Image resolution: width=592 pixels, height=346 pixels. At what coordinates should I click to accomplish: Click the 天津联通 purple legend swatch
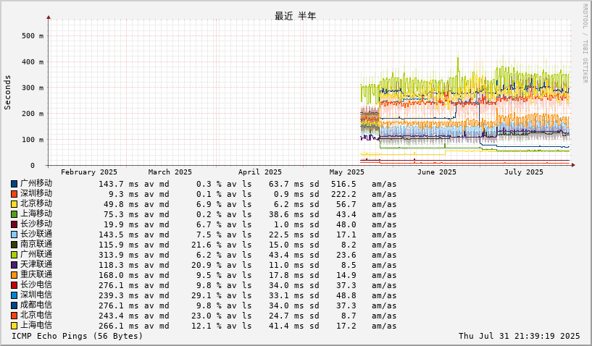(14, 265)
